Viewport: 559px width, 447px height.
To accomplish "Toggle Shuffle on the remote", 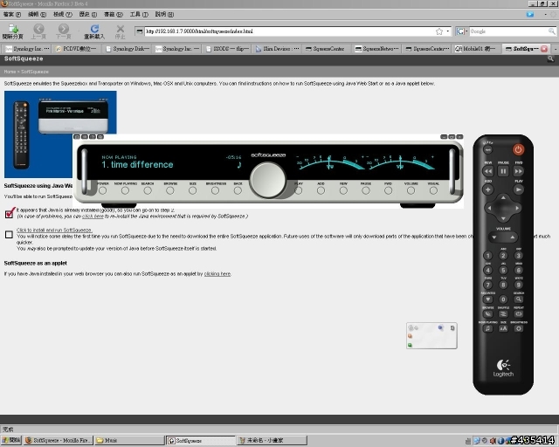I will [x=503, y=314].
